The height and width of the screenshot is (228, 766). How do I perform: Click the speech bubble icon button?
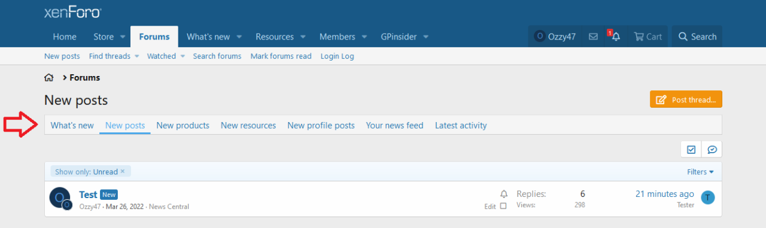(x=712, y=149)
